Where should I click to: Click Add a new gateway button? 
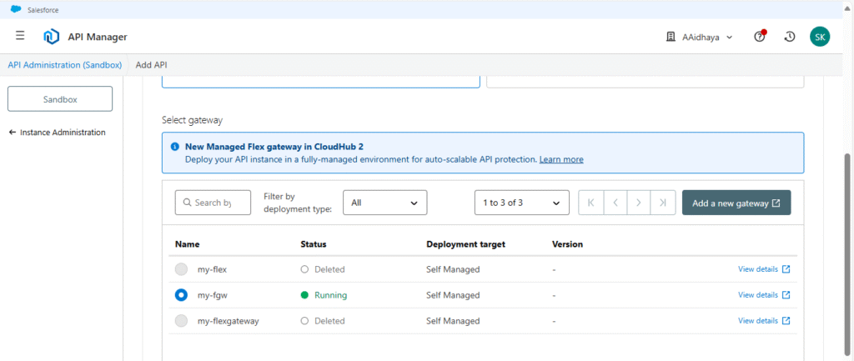point(736,203)
